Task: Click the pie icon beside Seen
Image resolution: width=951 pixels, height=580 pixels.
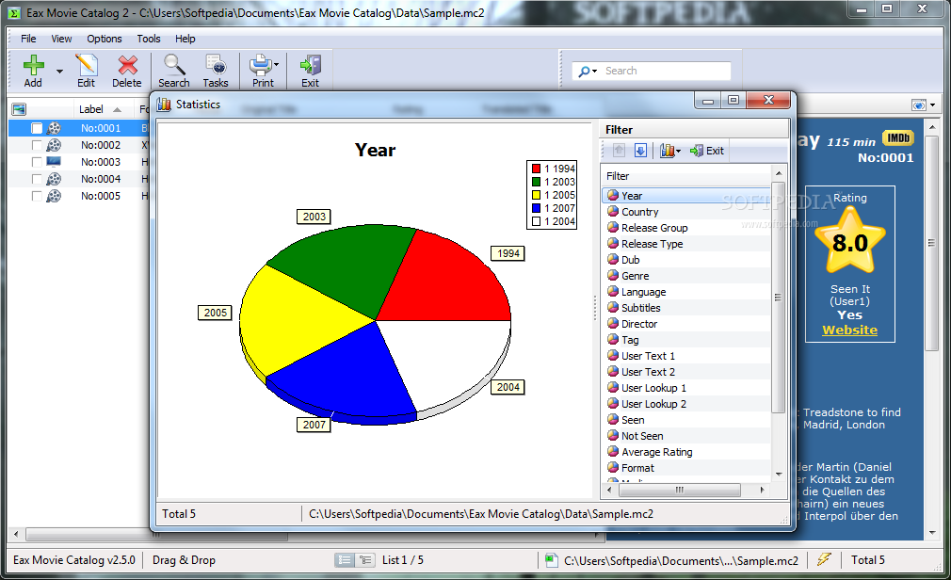Action: click(x=613, y=420)
